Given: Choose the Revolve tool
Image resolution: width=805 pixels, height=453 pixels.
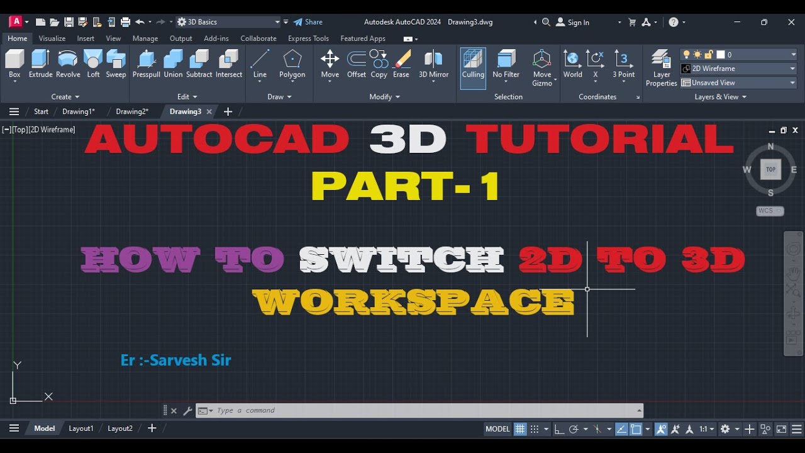Looking at the screenshot, I should point(68,64).
